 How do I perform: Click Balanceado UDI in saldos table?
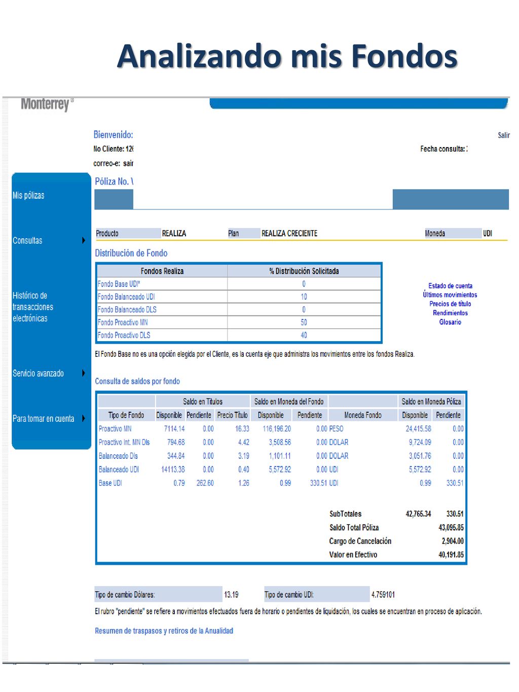[119, 470]
